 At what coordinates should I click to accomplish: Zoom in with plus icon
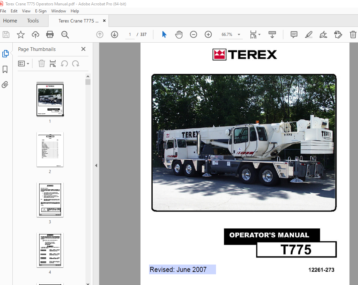[x=208, y=35]
